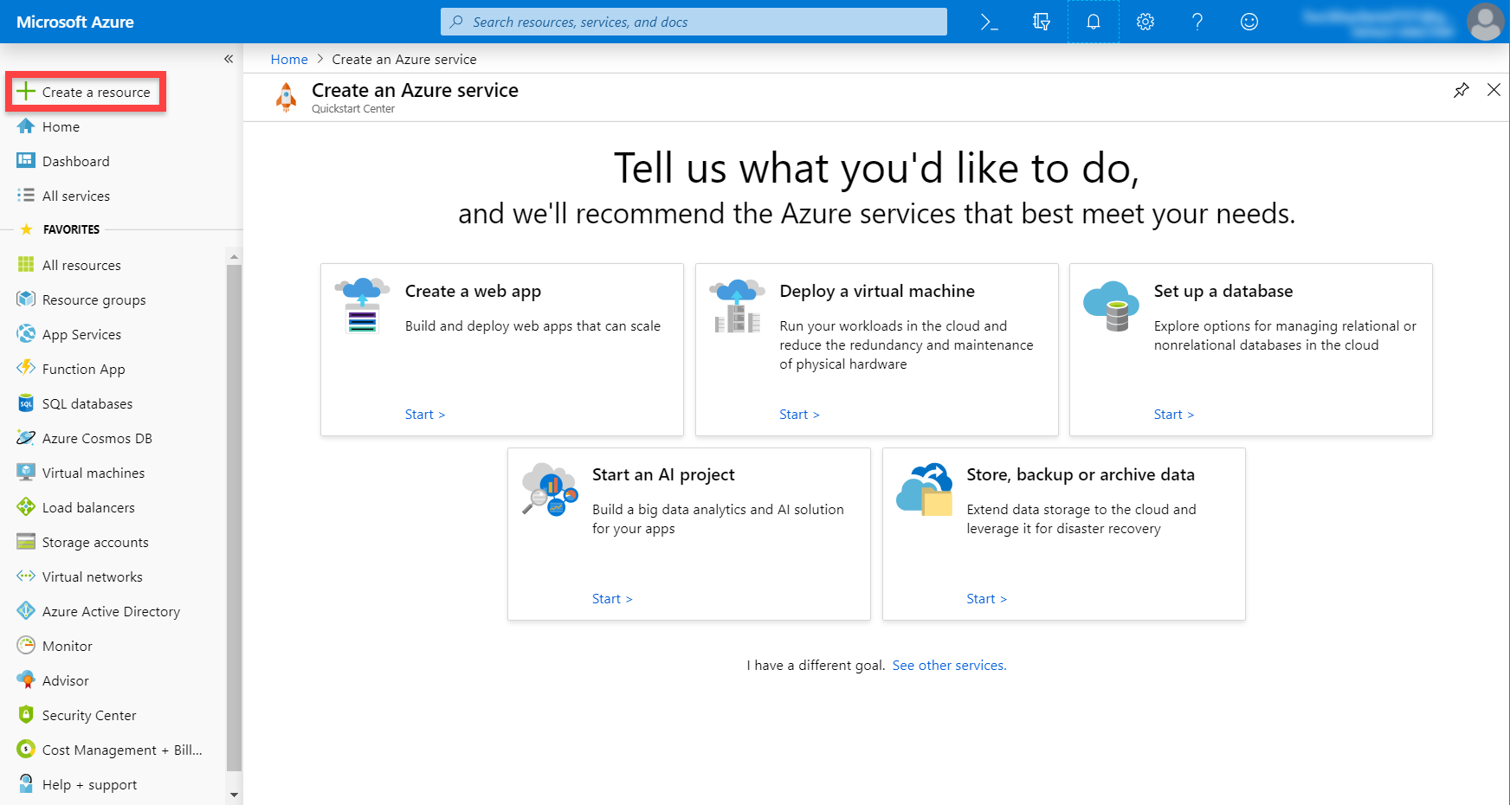Image resolution: width=1510 pixels, height=805 pixels.
Task: Click the Monitor gauge icon
Action: coord(26,646)
